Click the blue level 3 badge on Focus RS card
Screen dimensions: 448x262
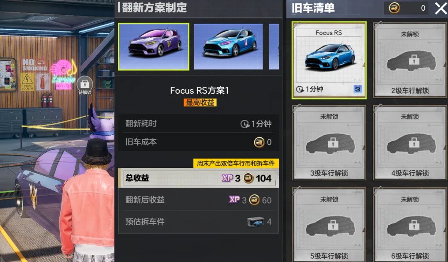[358, 89]
